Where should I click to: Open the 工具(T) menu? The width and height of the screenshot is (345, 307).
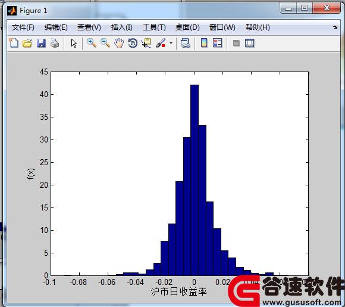pyautogui.click(x=154, y=27)
